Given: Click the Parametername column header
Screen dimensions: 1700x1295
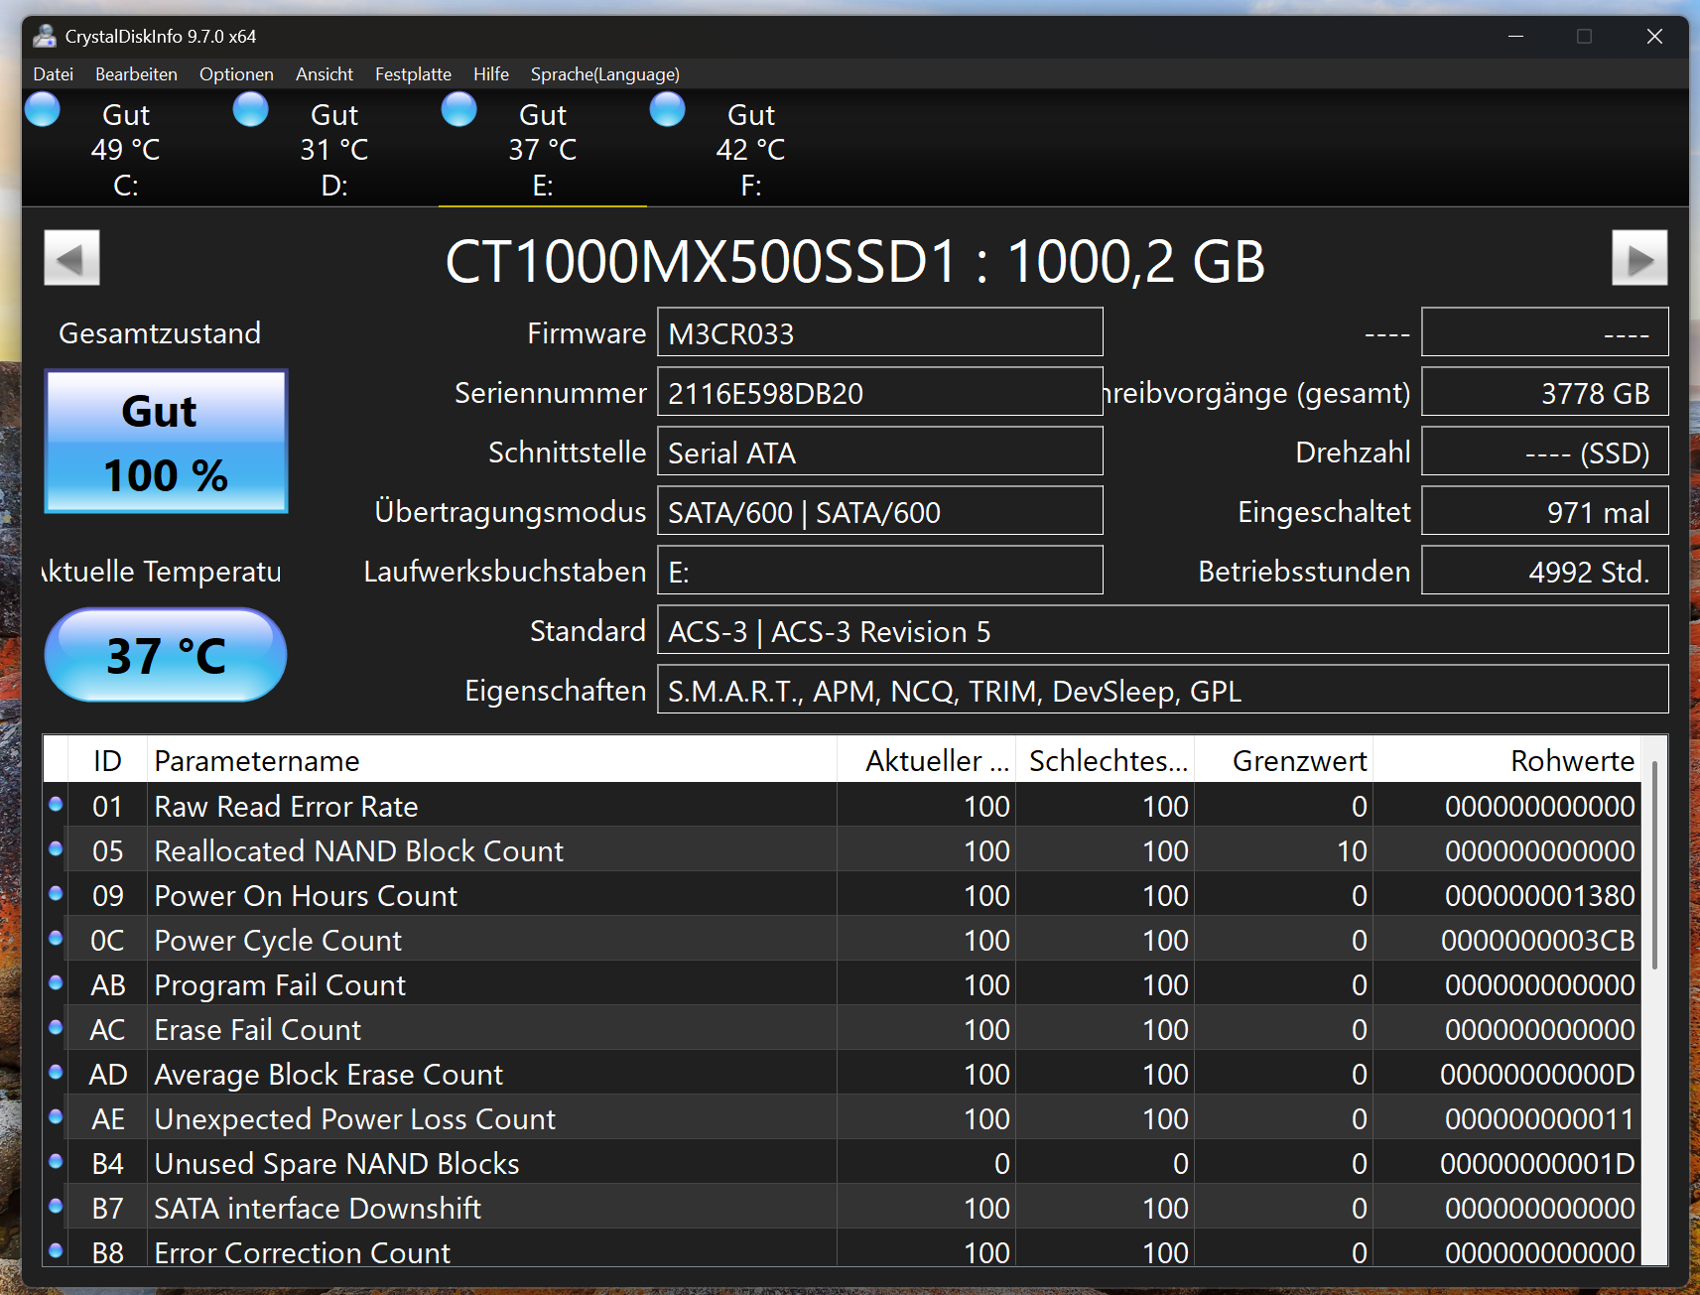Looking at the screenshot, I should pyautogui.click(x=492, y=760).
